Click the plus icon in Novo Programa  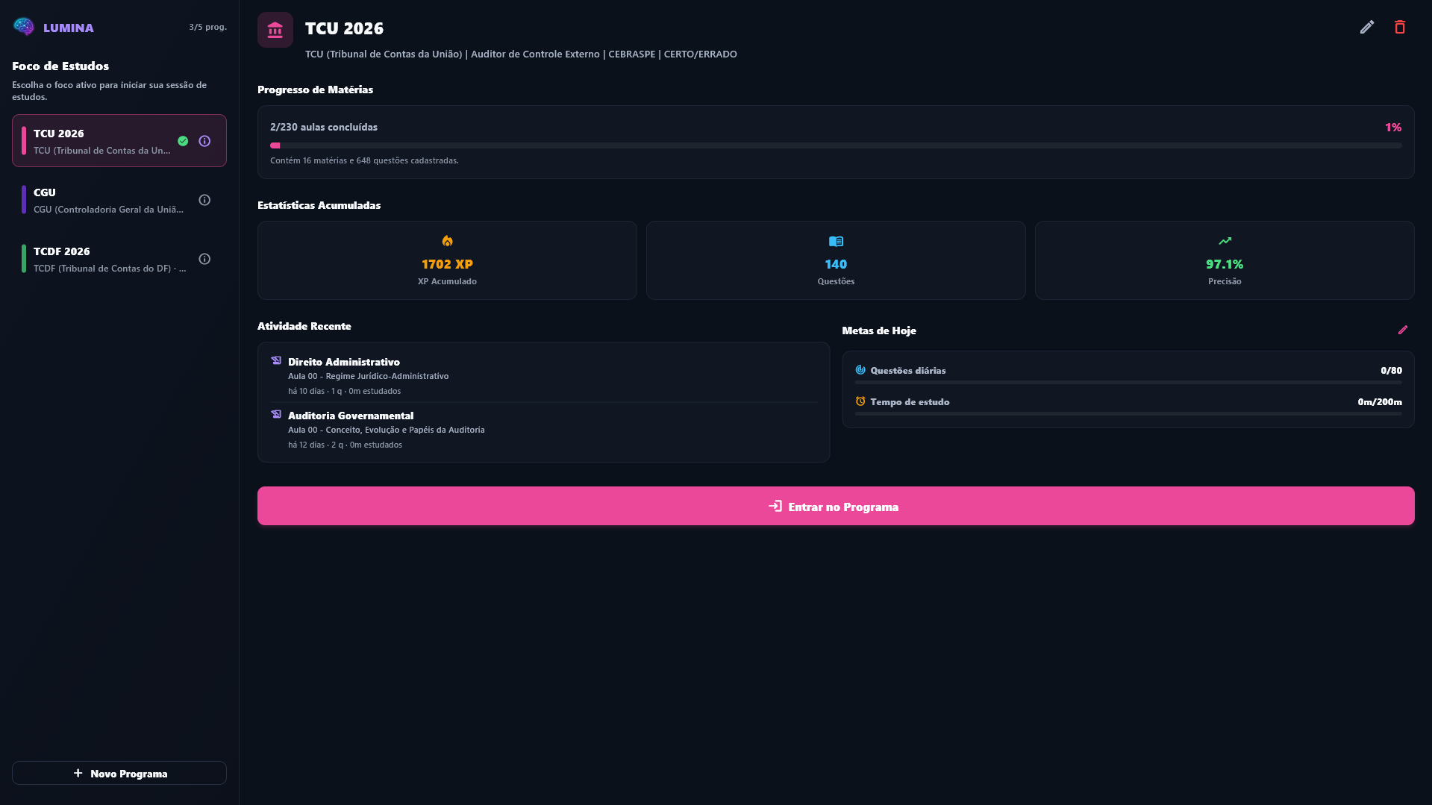[78, 773]
